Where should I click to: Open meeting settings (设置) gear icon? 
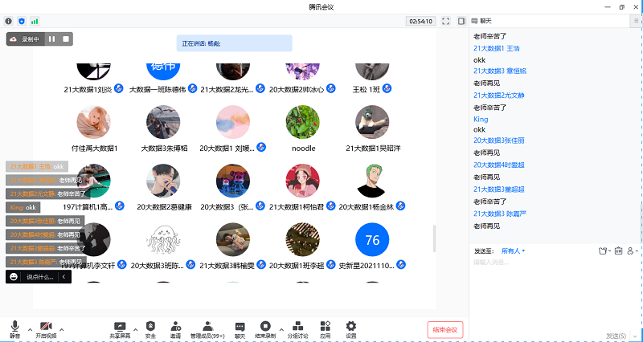[350, 328]
